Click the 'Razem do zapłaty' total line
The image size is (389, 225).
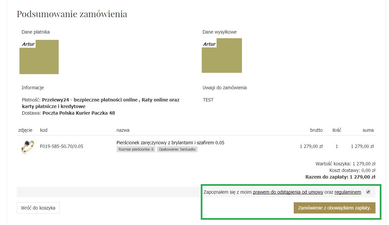(340, 177)
